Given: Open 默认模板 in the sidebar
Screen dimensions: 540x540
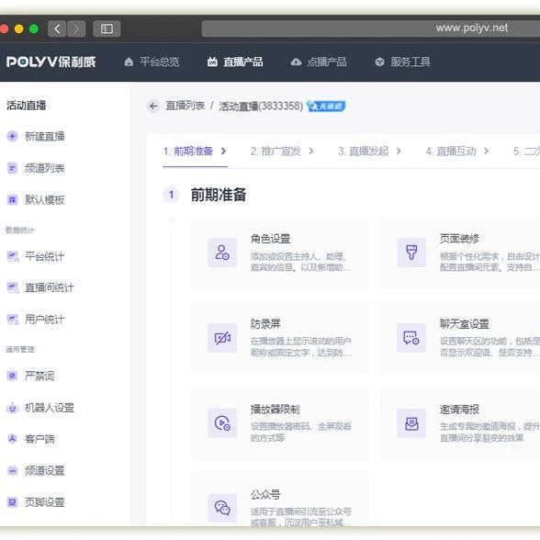Looking at the screenshot, I should coord(44,200).
